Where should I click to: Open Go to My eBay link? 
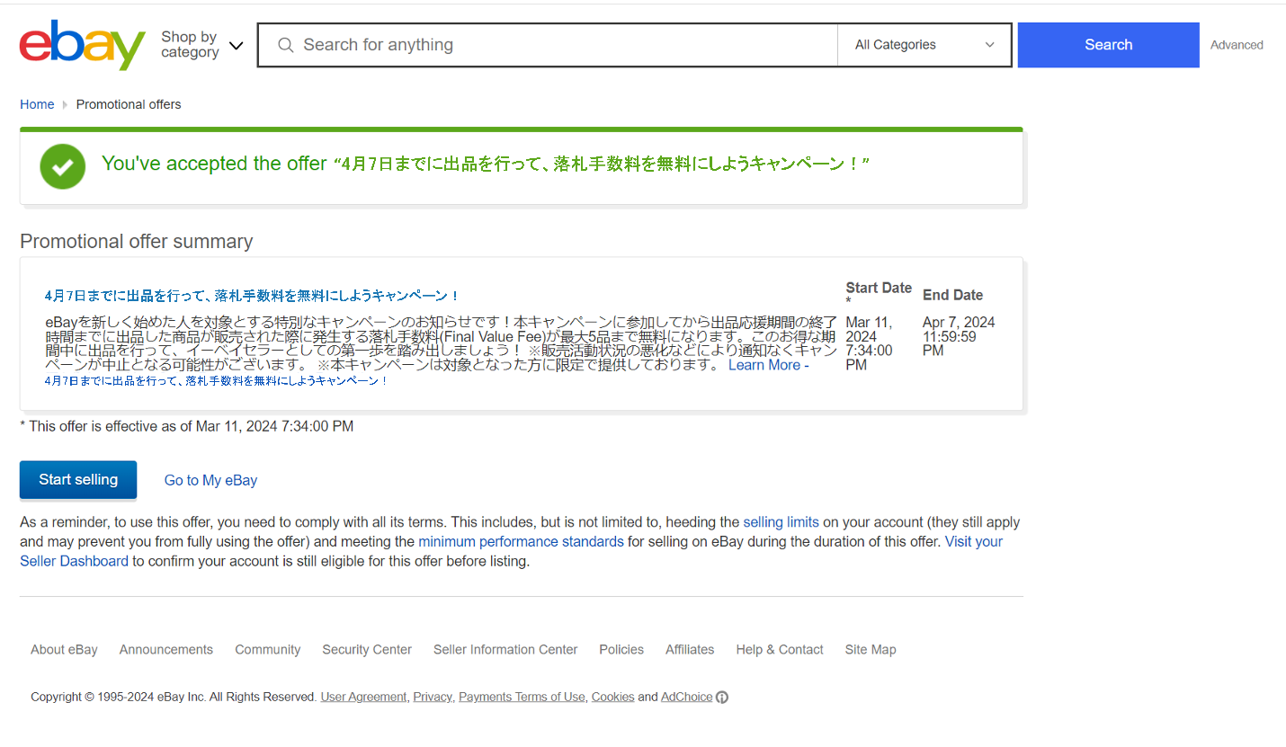pyautogui.click(x=210, y=481)
